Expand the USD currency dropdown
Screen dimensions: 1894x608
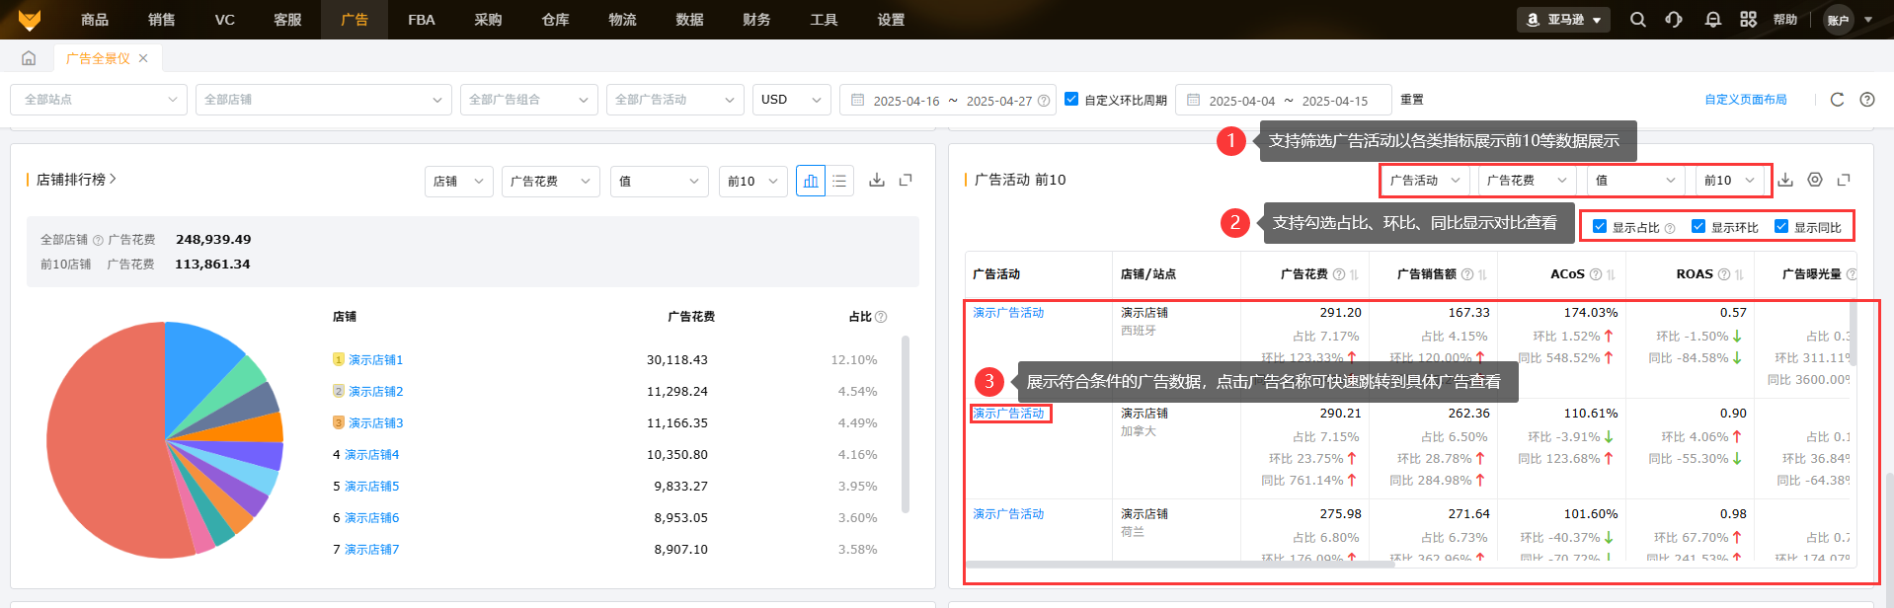791,100
